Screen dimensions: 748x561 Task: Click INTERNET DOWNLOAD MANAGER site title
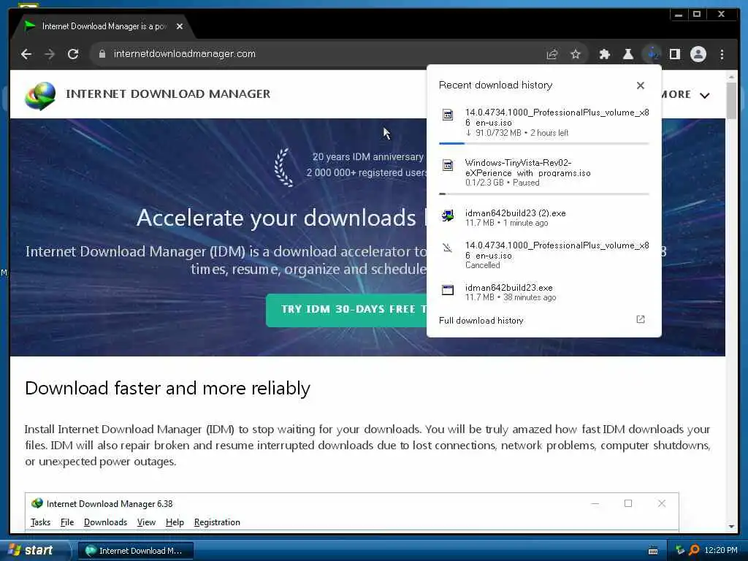click(x=168, y=94)
